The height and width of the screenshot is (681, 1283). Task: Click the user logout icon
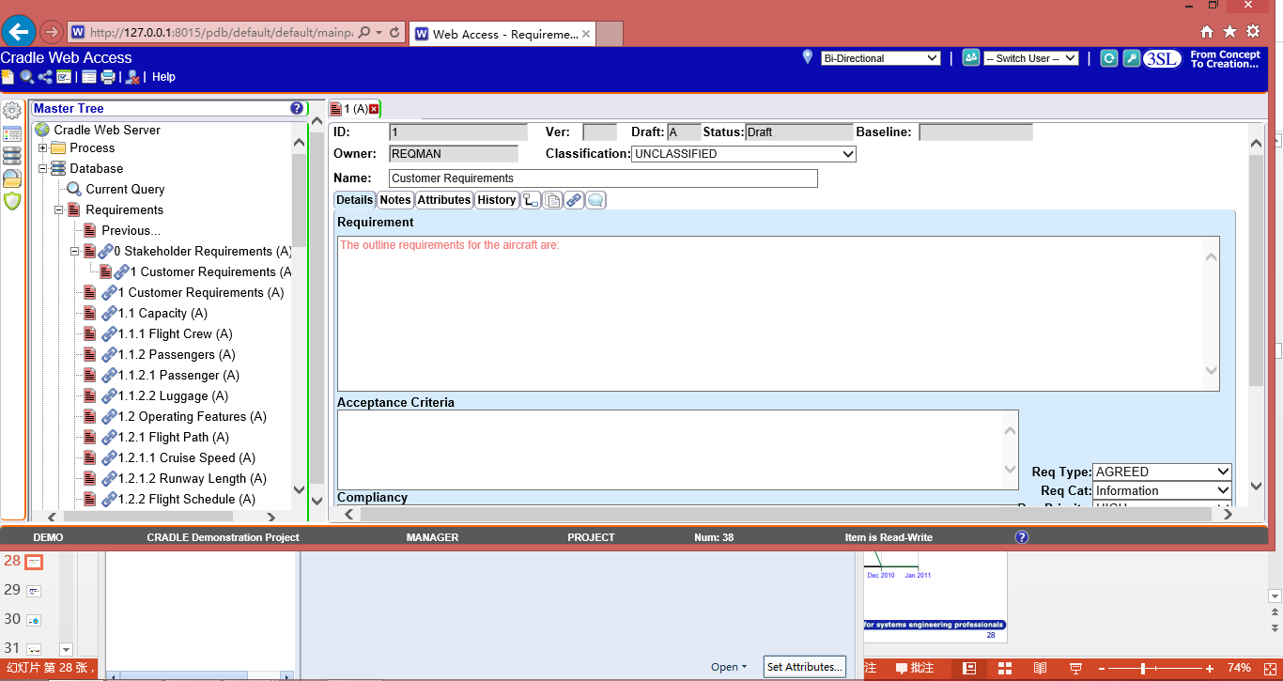(133, 77)
